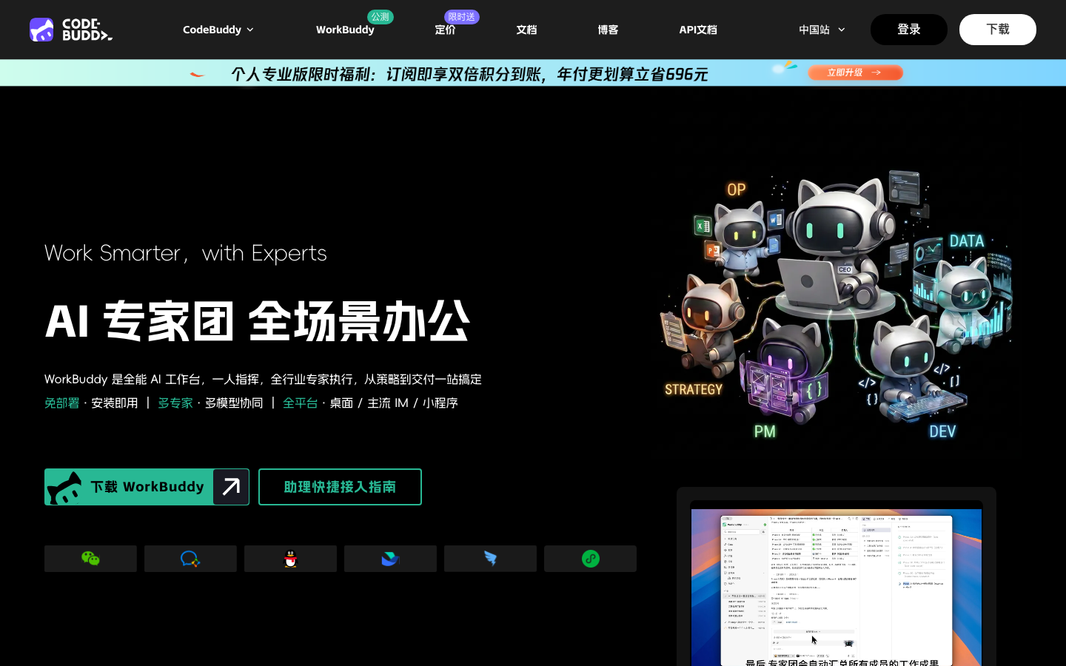Image resolution: width=1066 pixels, height=666 pixels.
Task: Click the demo video preview thumbnail
Action: click(x=837, y=585)
